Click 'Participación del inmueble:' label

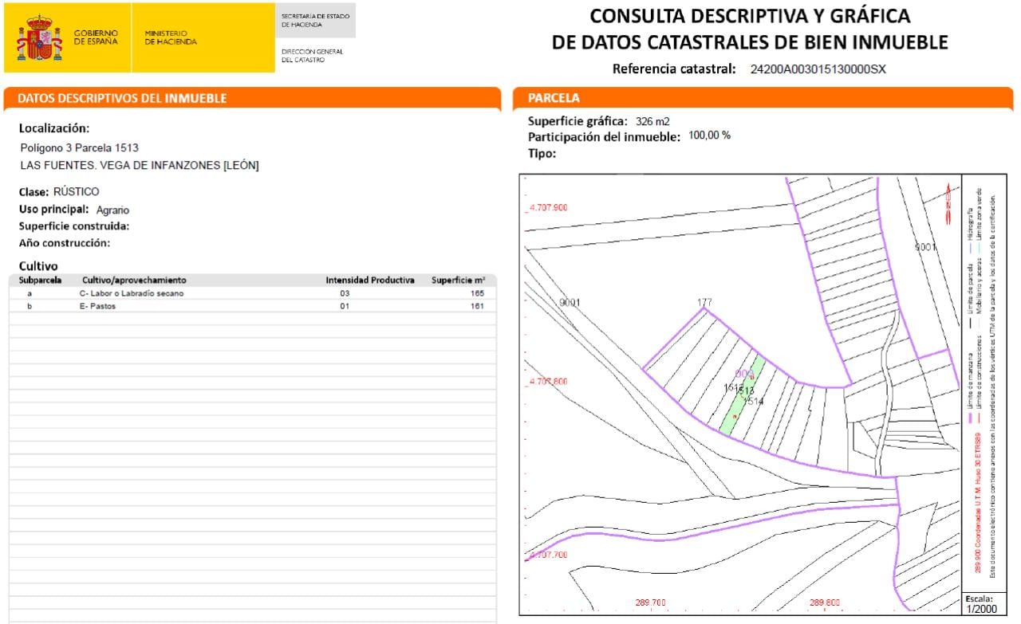click(604, 137)
